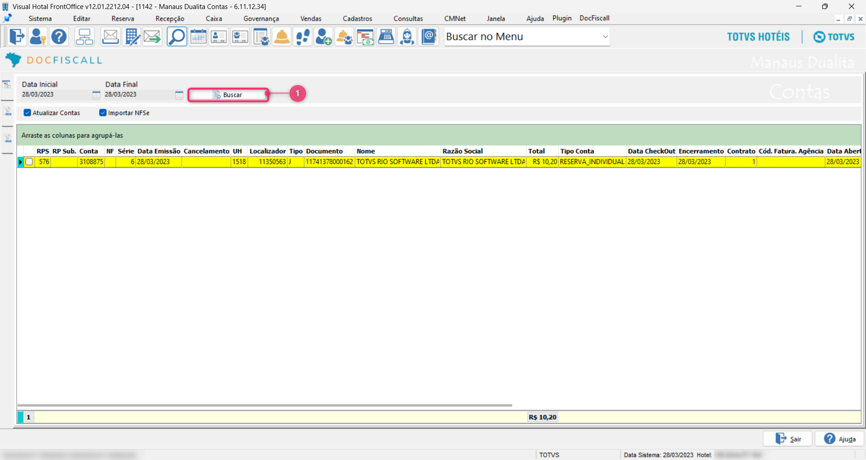Image resolution: width=866 pixels, height=460 pixels.
Task: Click the Localizador value 11350563
Action: [267, 162]
